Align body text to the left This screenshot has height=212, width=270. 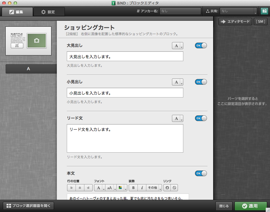(71, 188)
